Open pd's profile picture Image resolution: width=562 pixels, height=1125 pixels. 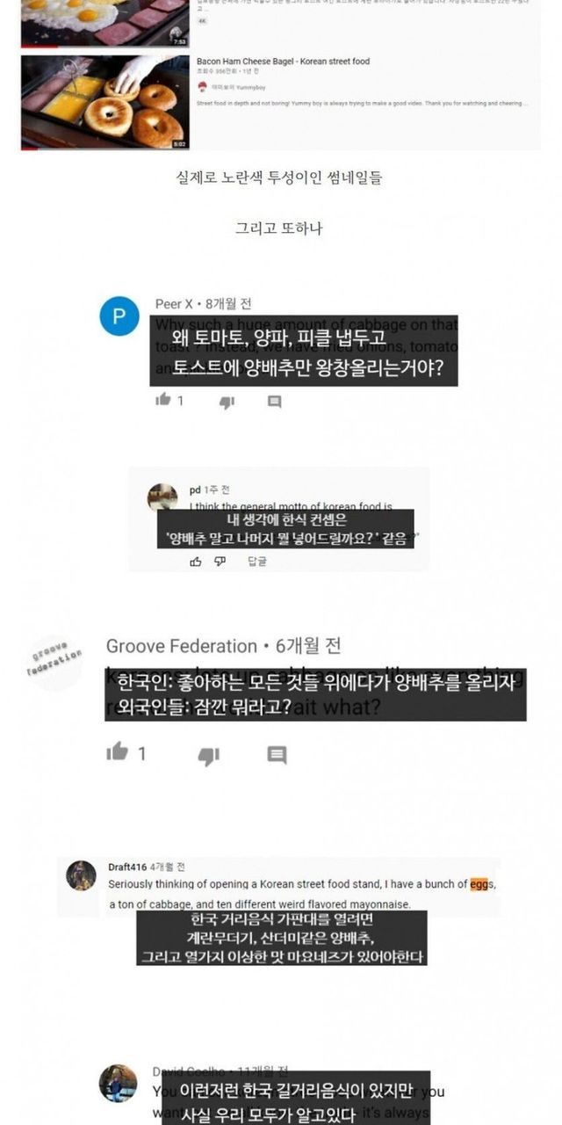click(x=162, y=497)
